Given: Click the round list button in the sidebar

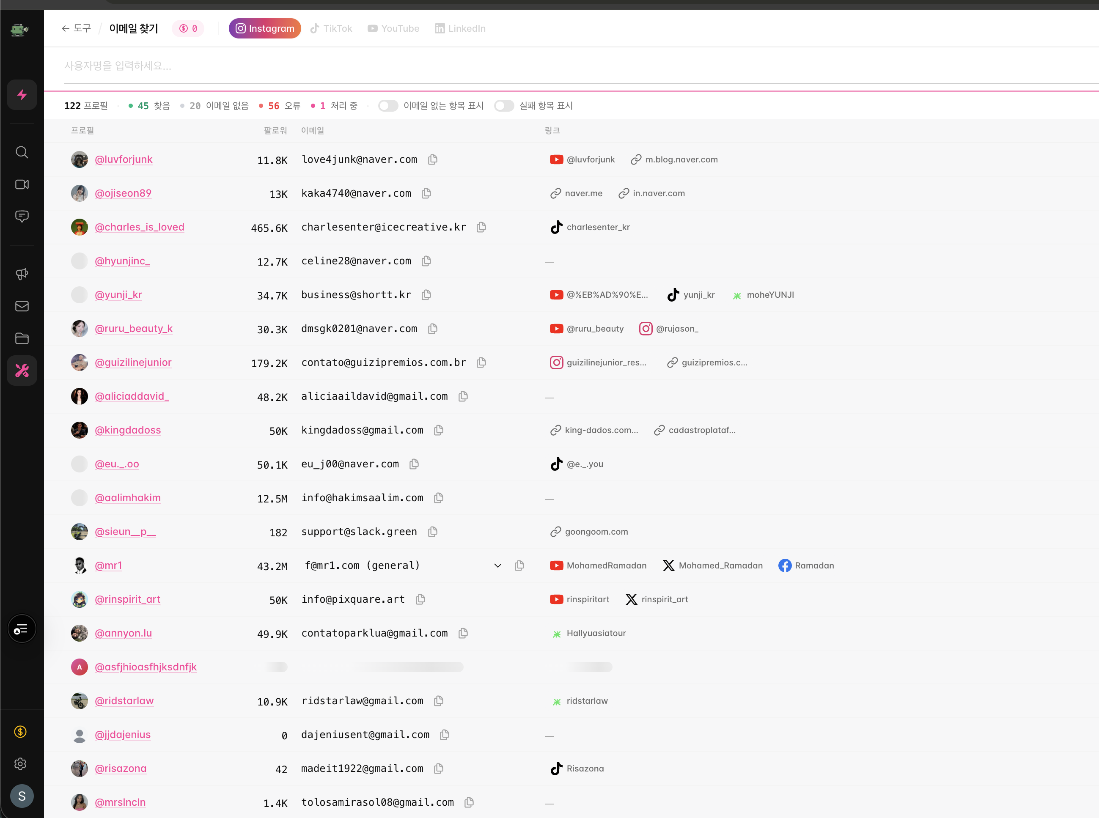Looking at the screenshot, I should pos(22,629).
